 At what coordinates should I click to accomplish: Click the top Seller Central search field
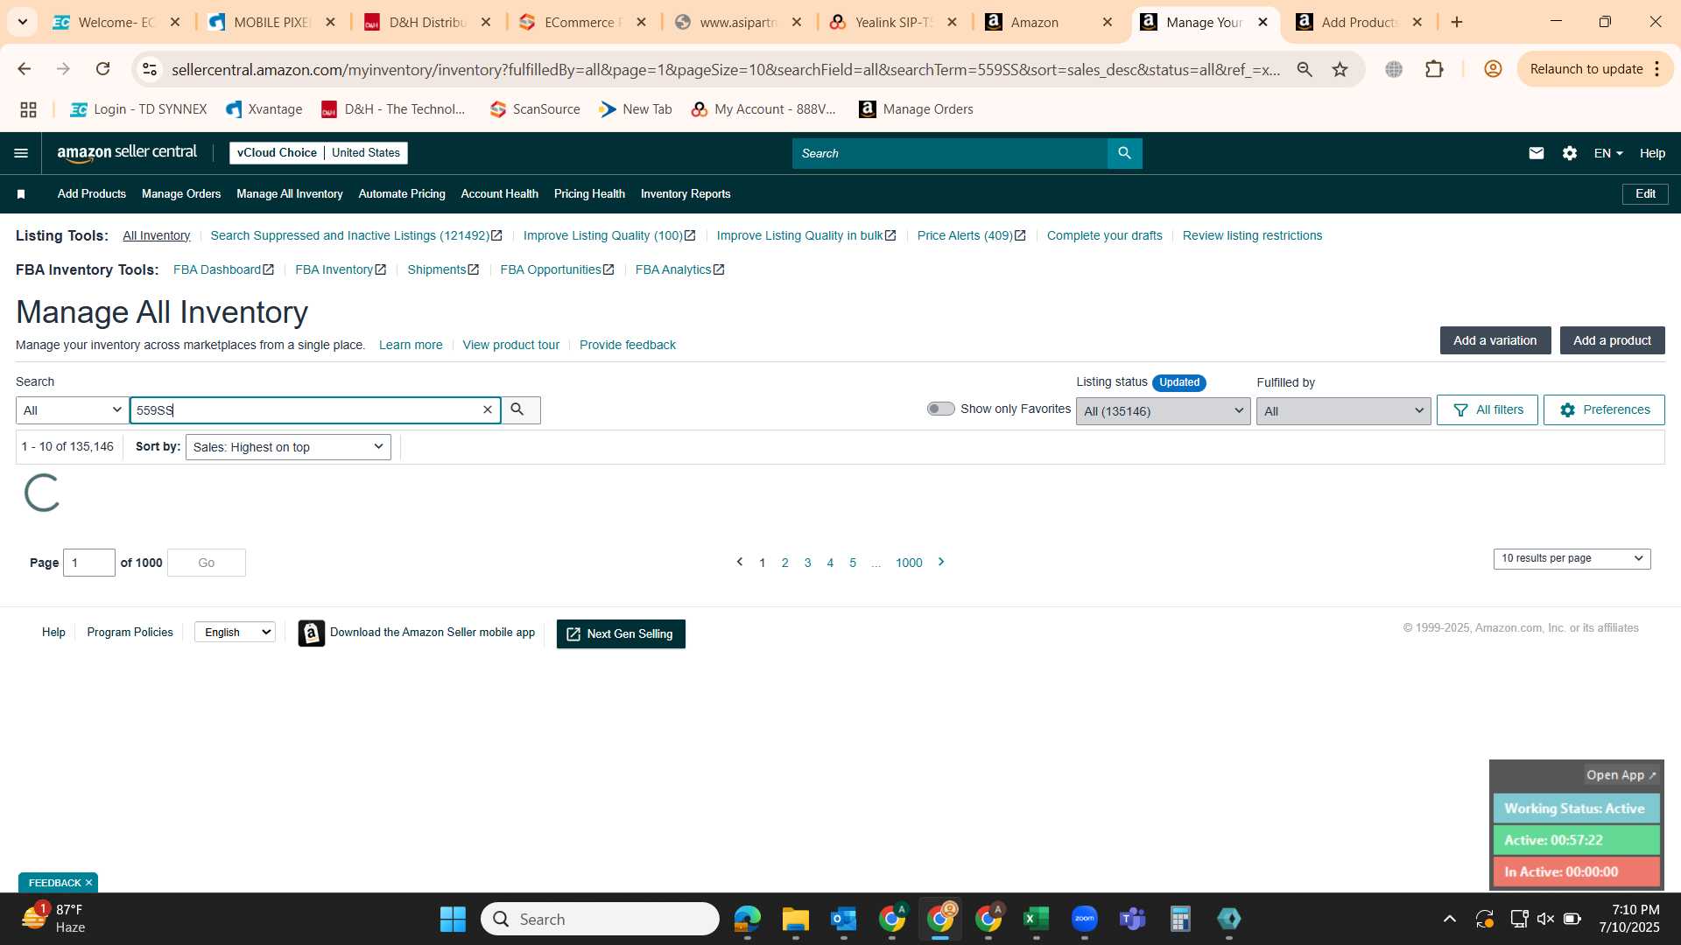[x=950, y=153]
